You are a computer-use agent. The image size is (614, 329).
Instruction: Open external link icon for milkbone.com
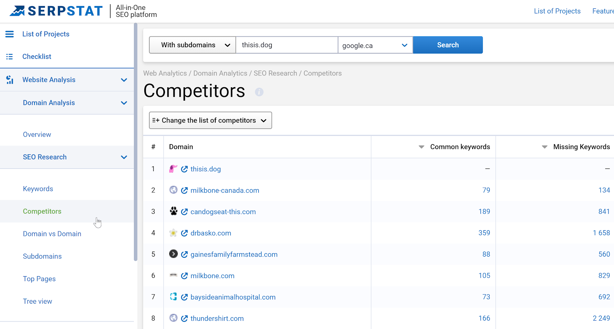(x=184, y=276)
